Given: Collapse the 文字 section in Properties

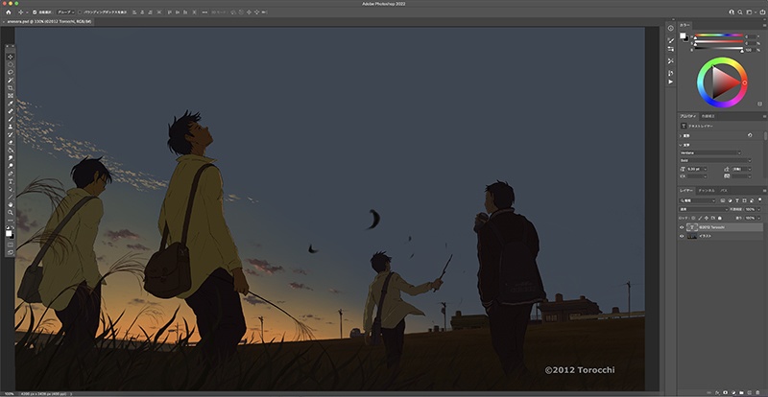Looking at the screenshot, I should 681,145.
